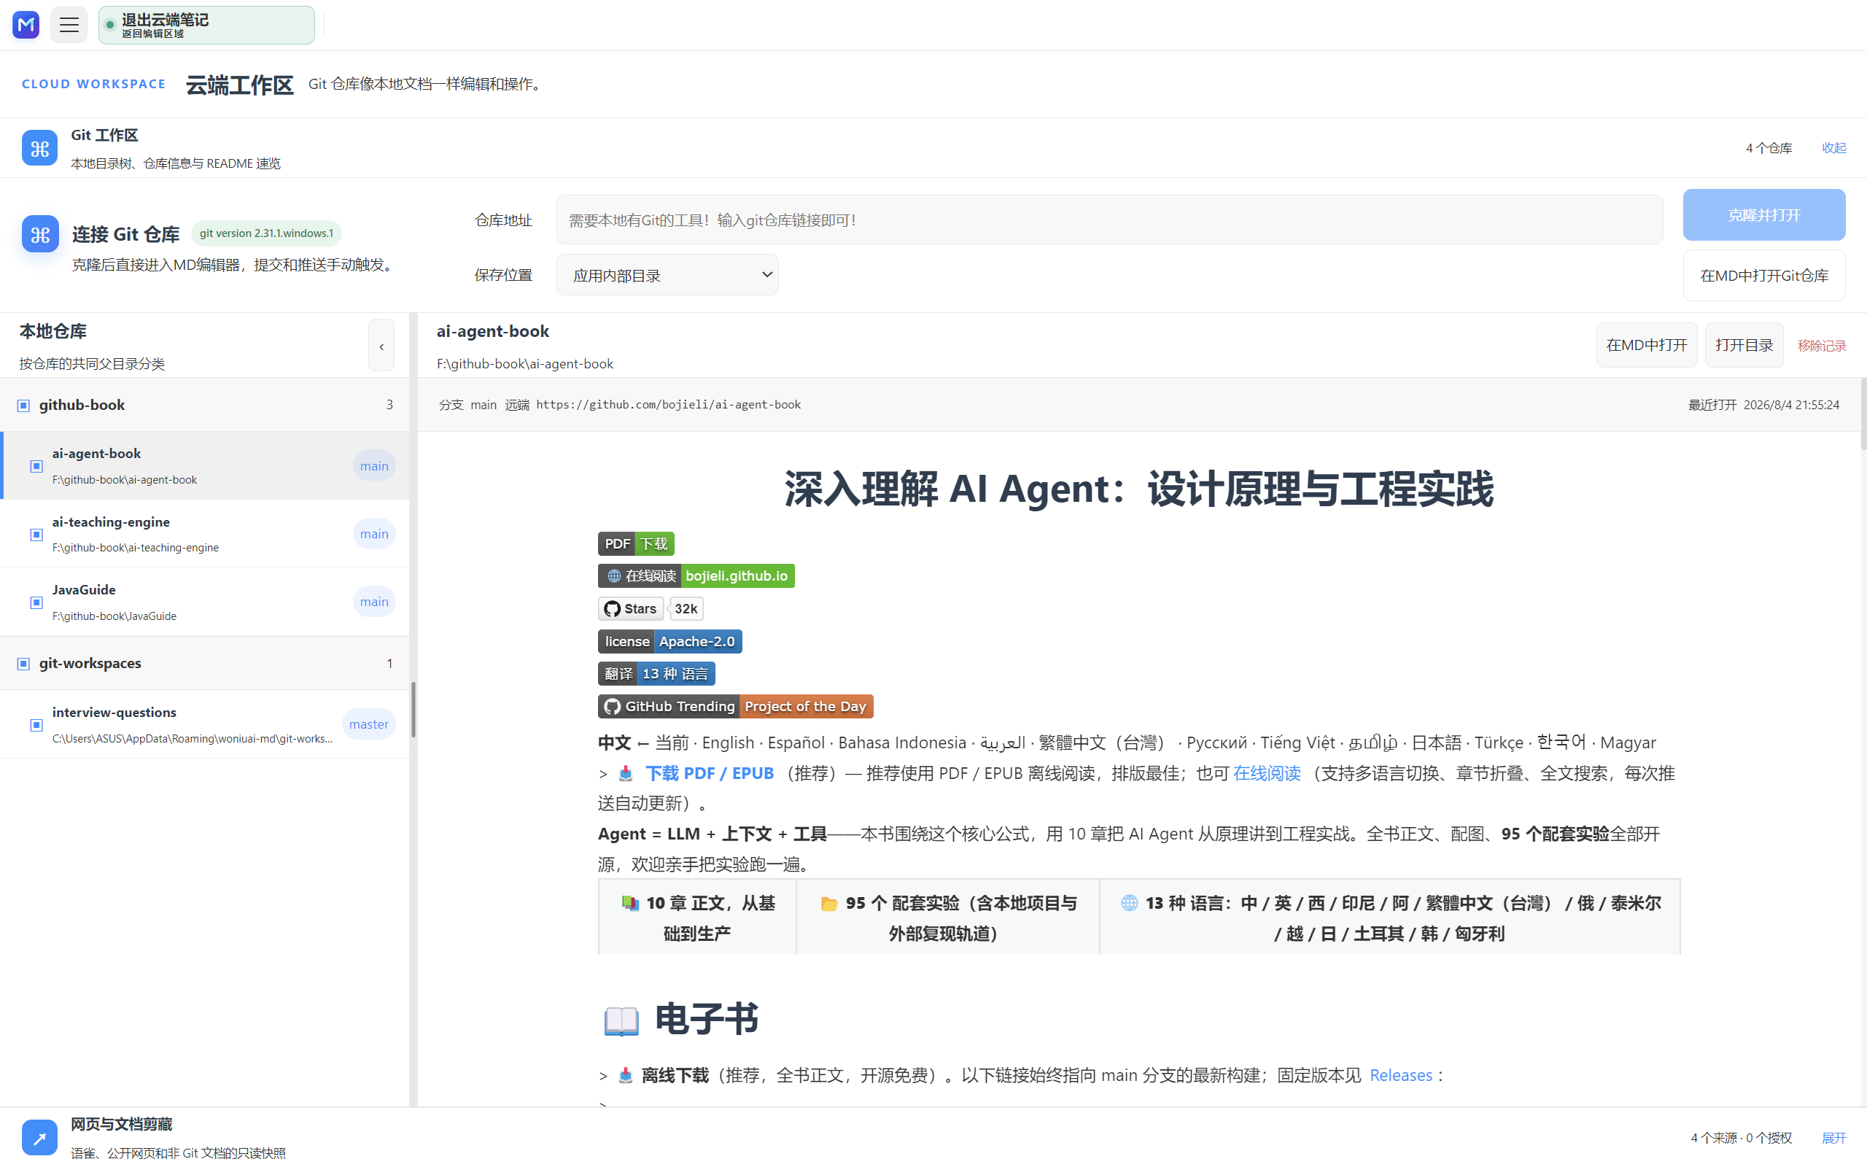Collapse the github-book repository group

coord(204,404)
